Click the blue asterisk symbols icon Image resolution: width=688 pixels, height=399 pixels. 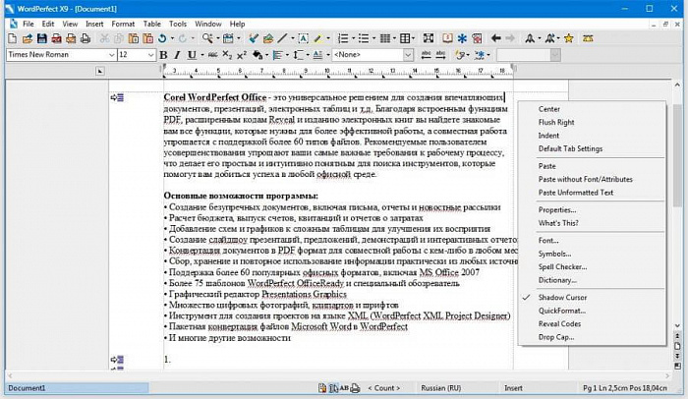[462, 38]
